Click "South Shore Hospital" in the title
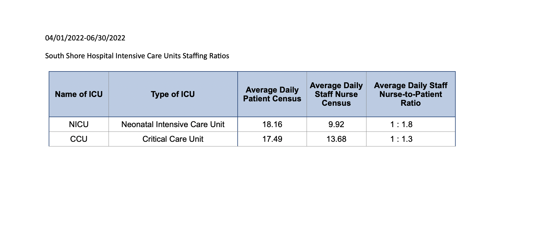534x239 pixels. tap(79, 56)
